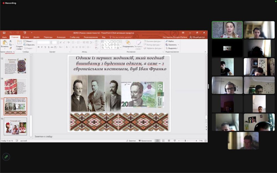The image size is (277, 173).
Task: Select slide 16 thumbnail
Action: pyautogui.click(x=15, y=126)
